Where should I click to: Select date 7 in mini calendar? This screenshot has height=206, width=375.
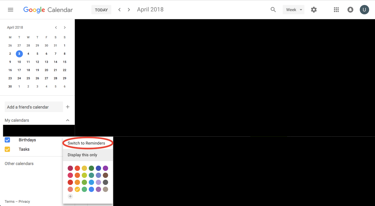coord(56,54)
